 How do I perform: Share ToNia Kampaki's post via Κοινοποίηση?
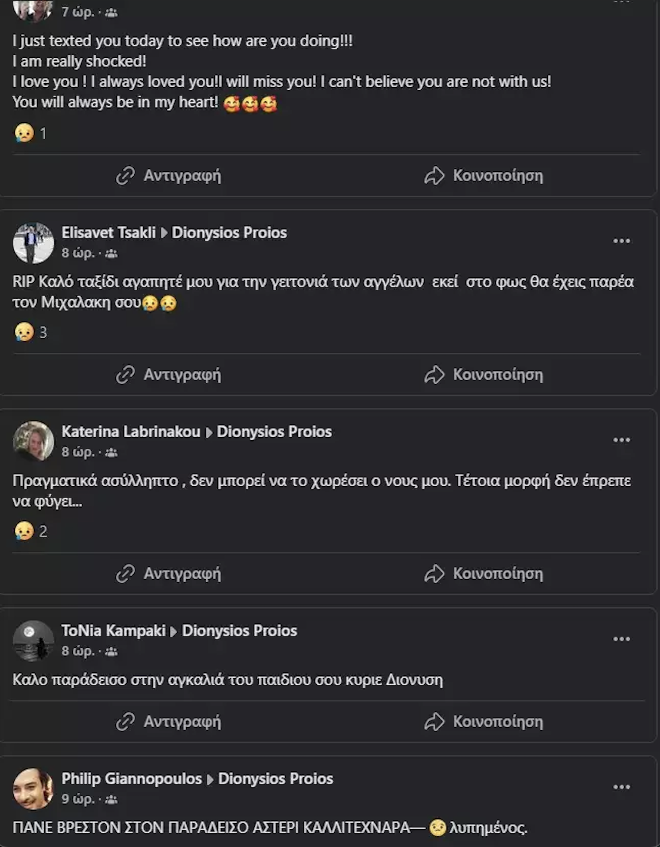click(x=484, y=722)
